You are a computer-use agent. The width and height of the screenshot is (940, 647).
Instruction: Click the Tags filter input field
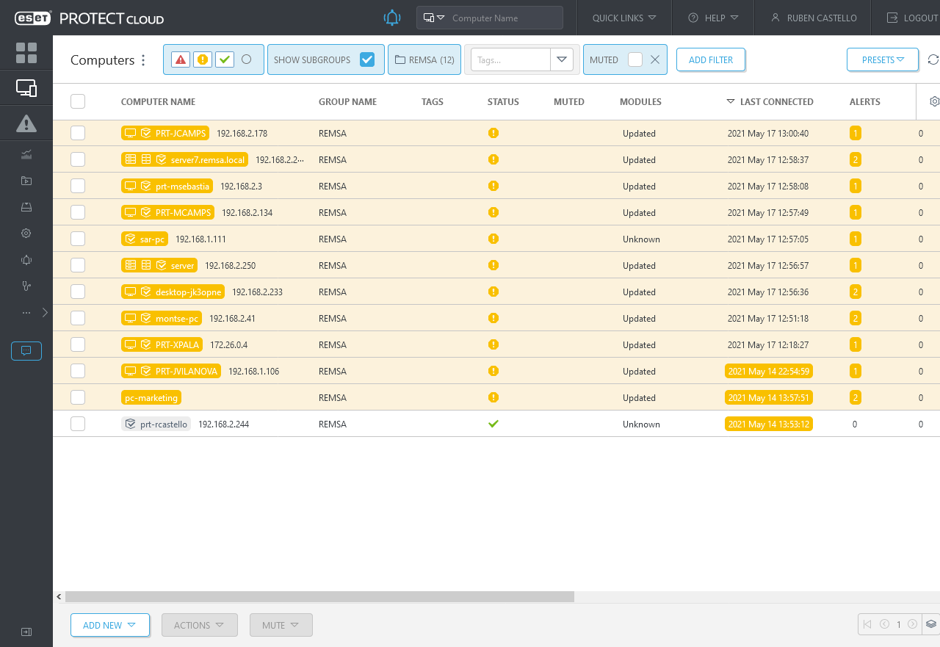tap(510, 59)
